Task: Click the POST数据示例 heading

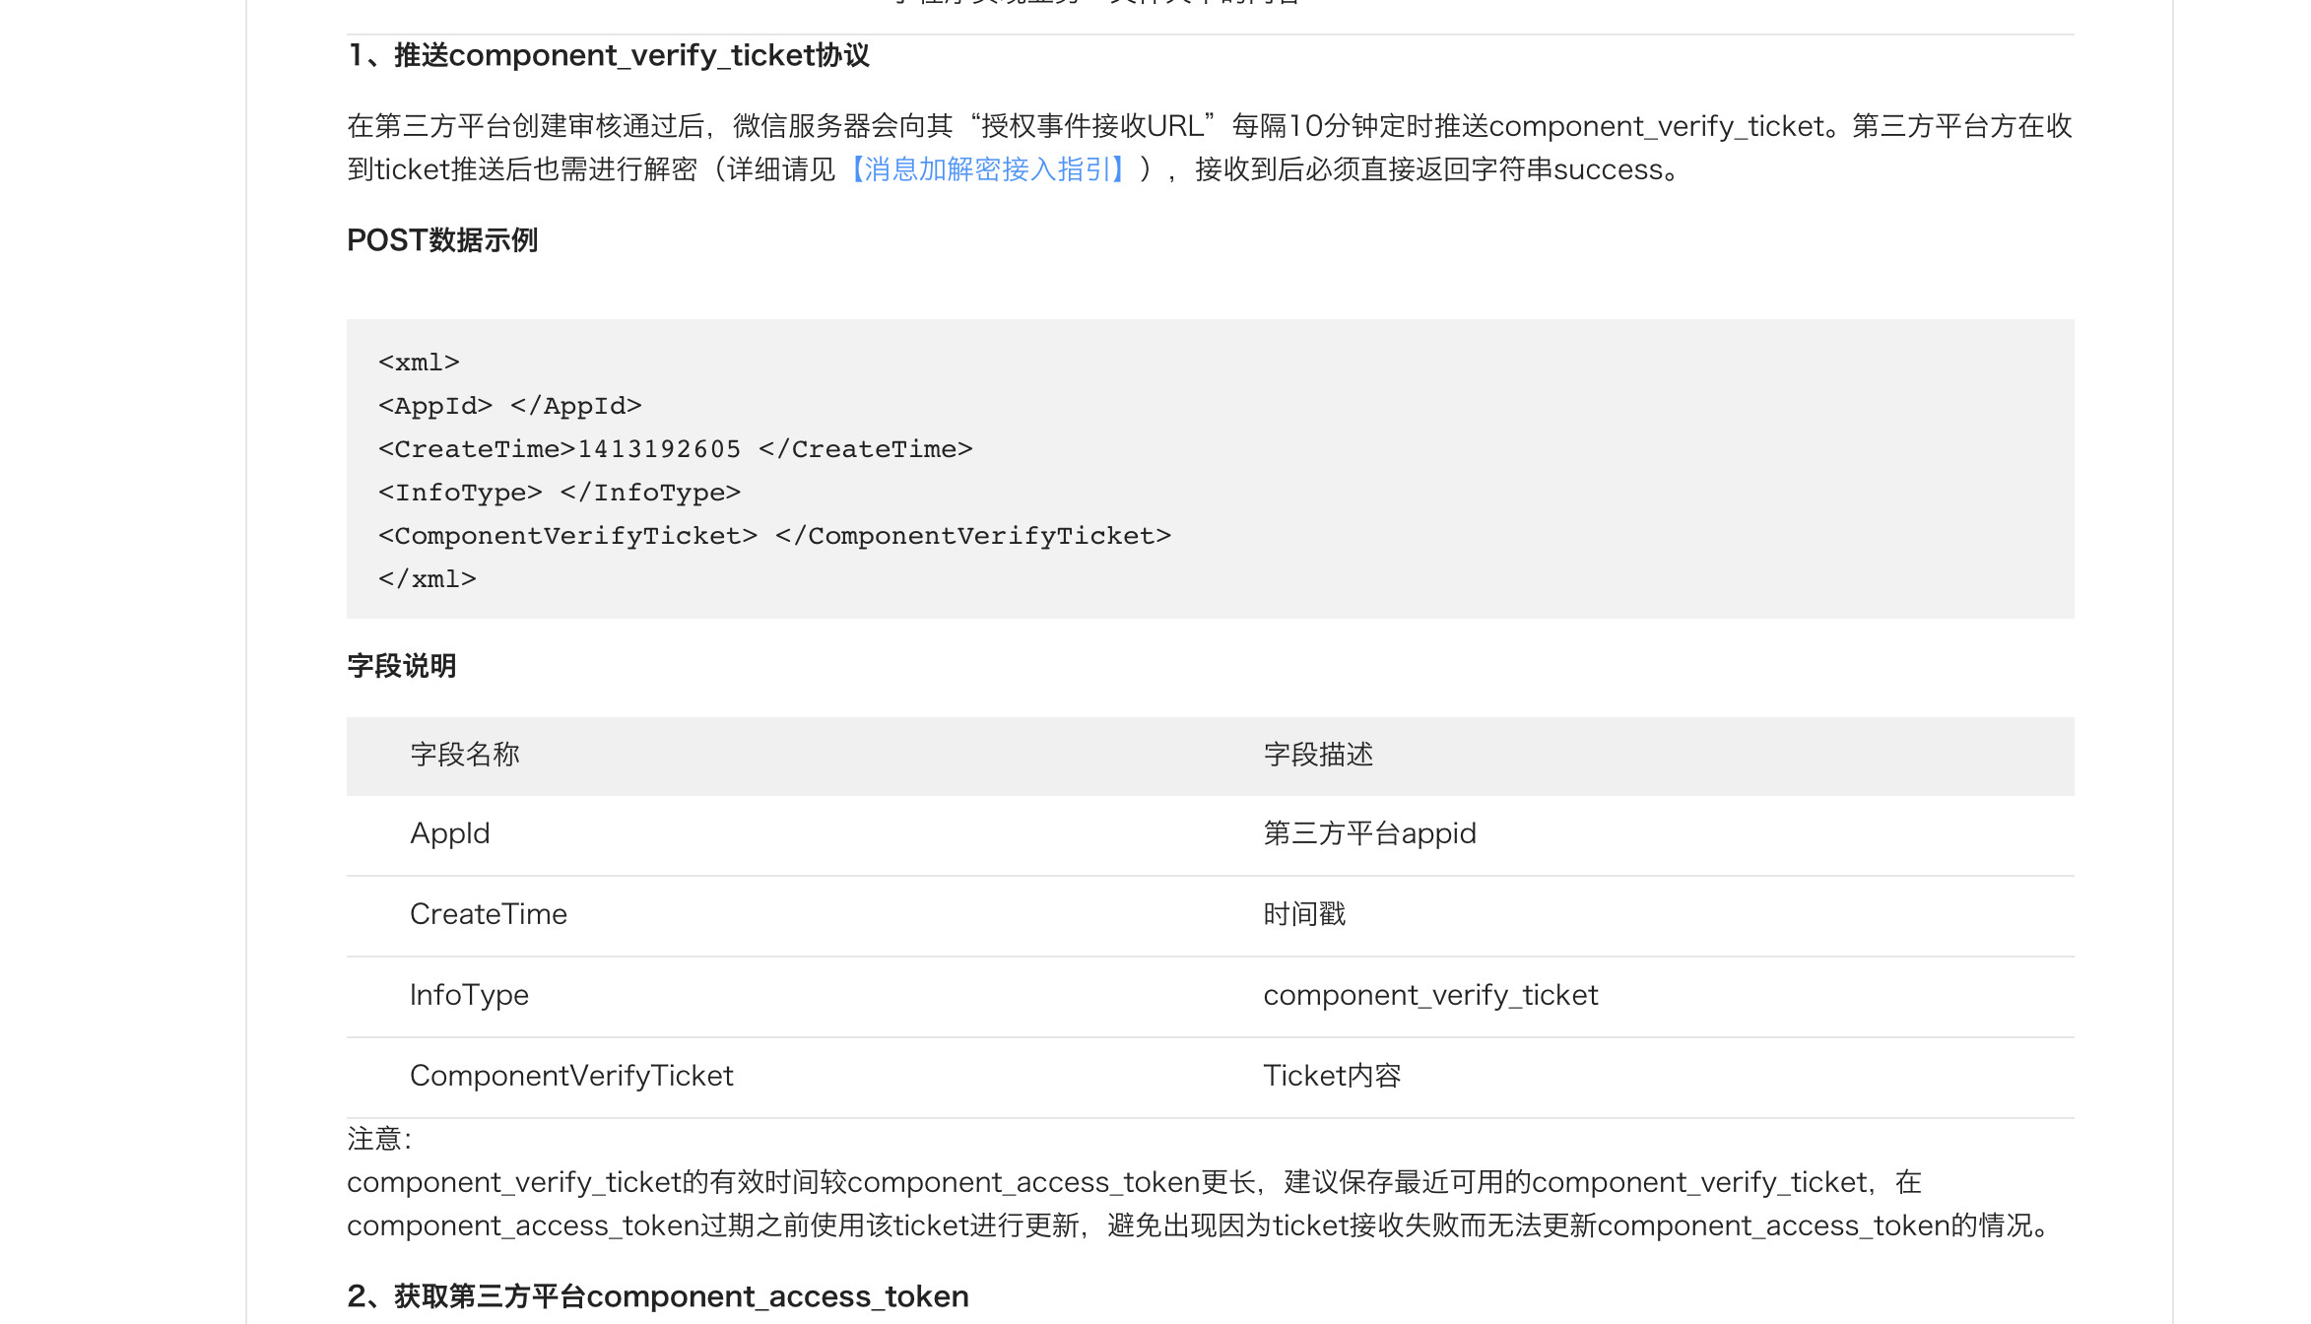Action: tap(442, 240)
